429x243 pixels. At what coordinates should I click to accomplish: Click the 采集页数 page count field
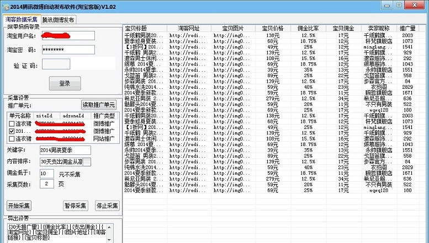[47, 184]
